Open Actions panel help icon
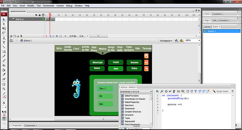Image resolution: width=242 pixels, height=130 pixels. coord(233,91)
